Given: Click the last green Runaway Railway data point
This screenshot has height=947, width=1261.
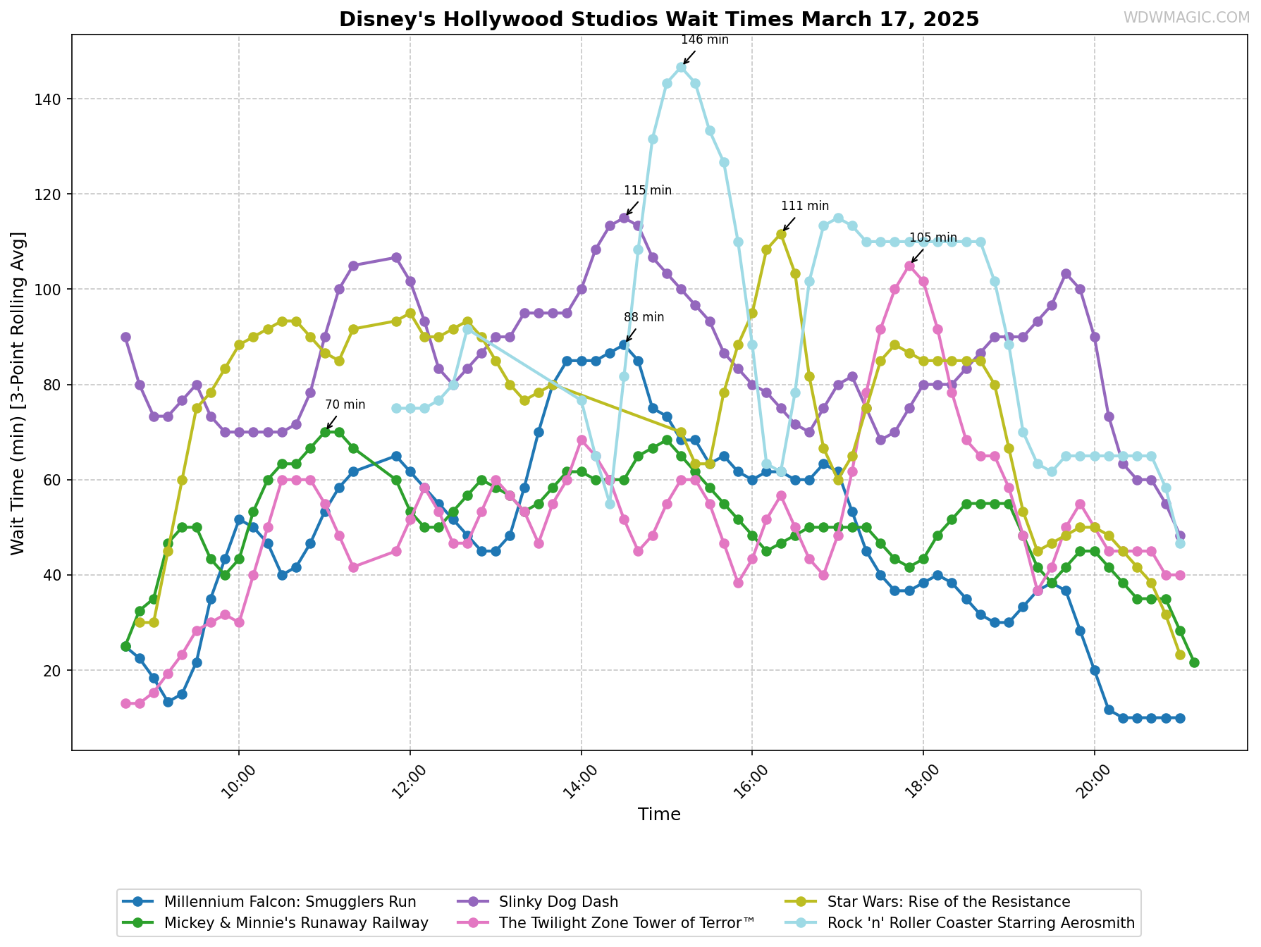Looking at the screenshot, I should [1194, 662].
